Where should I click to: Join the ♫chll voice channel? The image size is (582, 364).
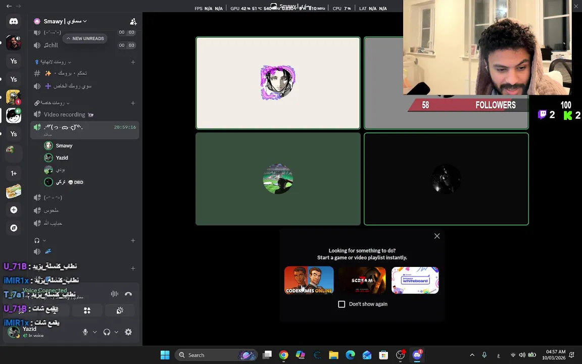[x=85, y=45]
